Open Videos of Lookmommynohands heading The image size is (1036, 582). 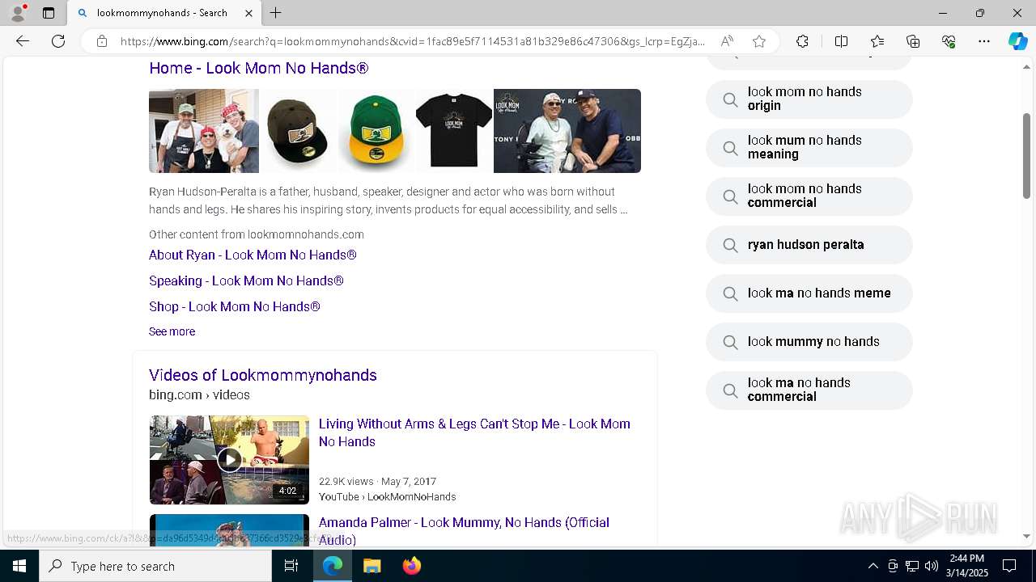tap(263, 375)
